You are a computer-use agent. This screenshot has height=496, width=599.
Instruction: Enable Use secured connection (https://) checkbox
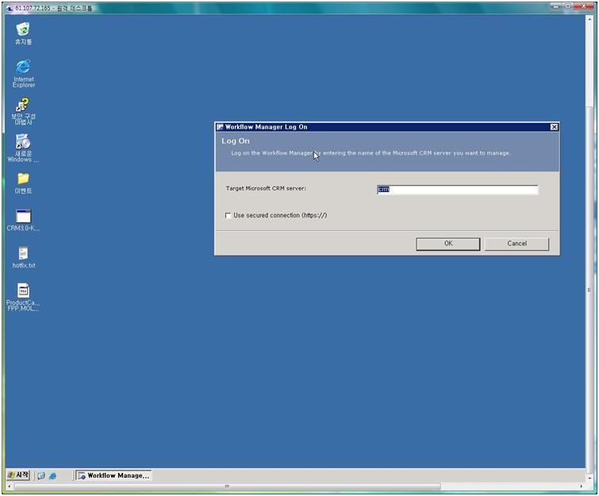tap(228, 216)
